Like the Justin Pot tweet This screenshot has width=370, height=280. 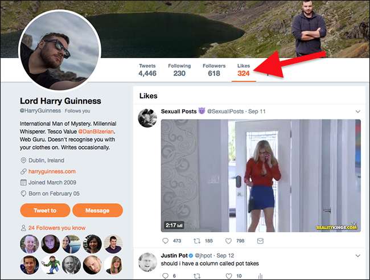228,275
